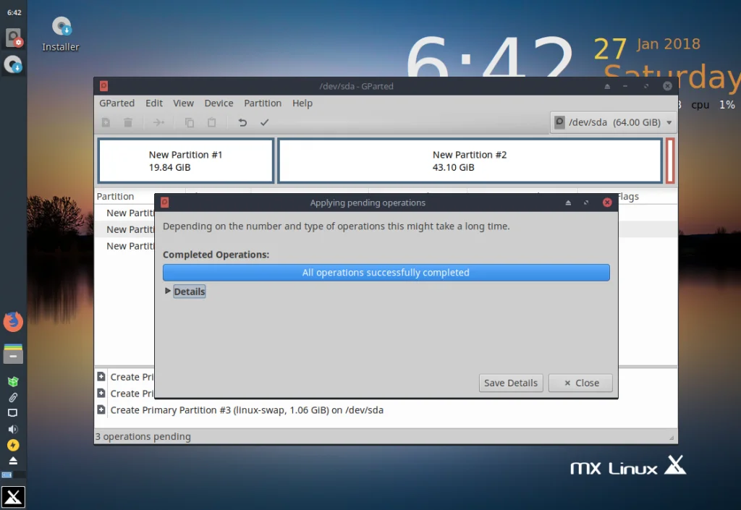Click the yellow power manager lightning icon
The image size is (741, 510).
pos(13,446)
